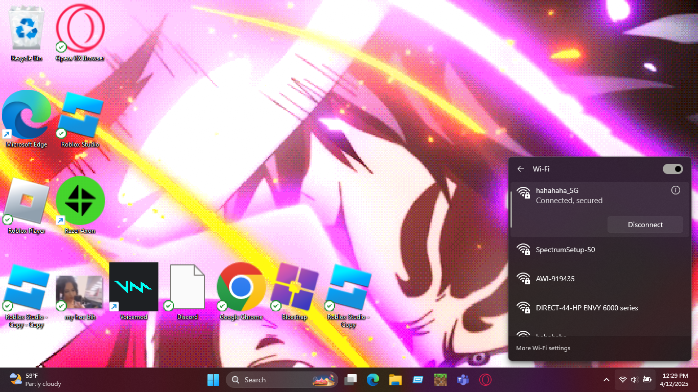Open More Wi-Fi settings
Viewport: 698px width, 392px height.
[543, 348]
